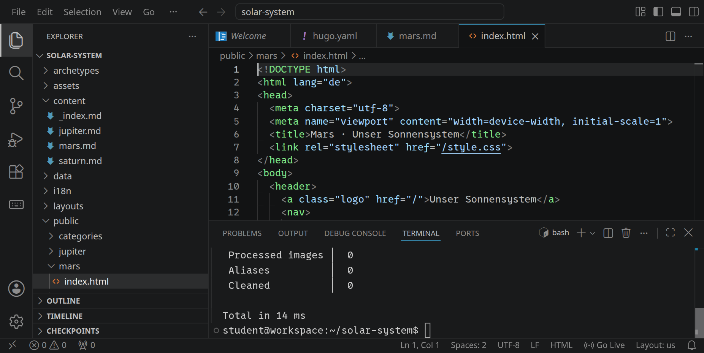Open the keyboard icon in activity bar

[x=16, y=205]
